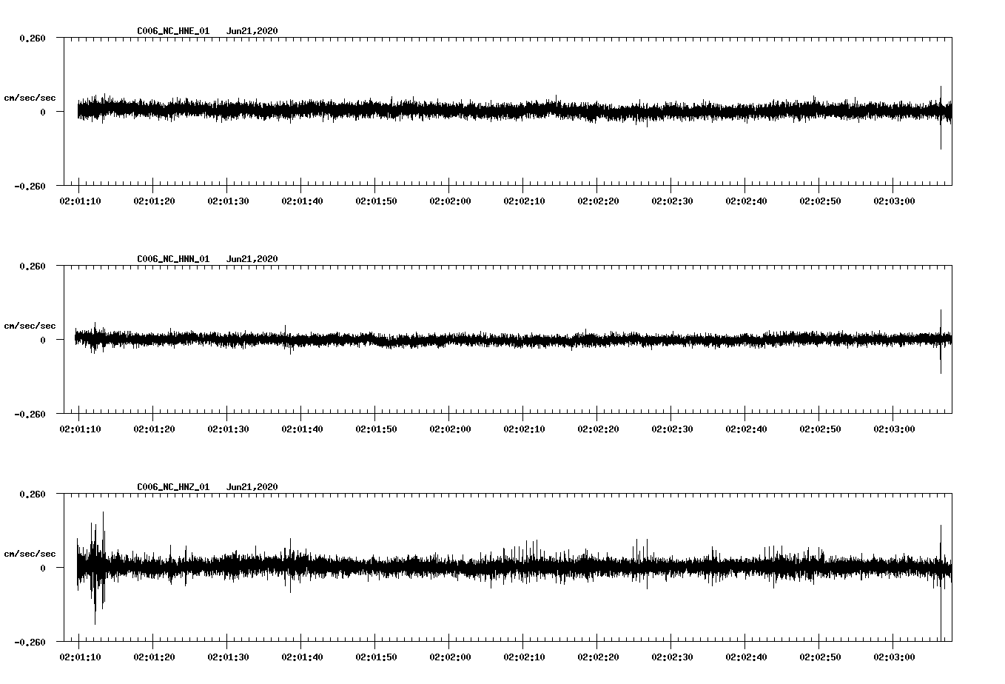Click the 02:02:00 time label under the HNE plot
Viewport: 1005px width, 684px height.
450,201
